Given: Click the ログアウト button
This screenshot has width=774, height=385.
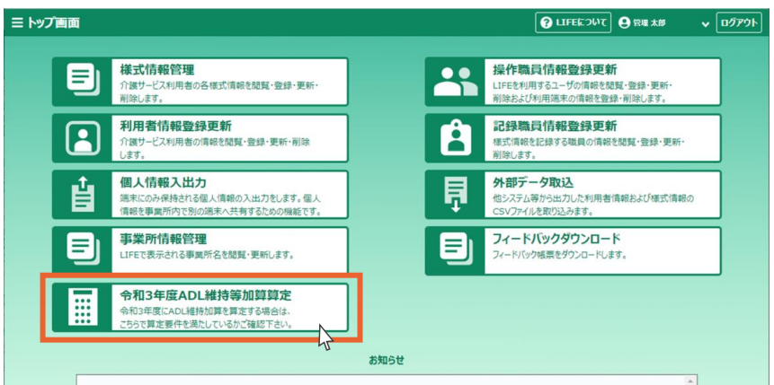Looking at the screenshot, I should click(738, 22).
